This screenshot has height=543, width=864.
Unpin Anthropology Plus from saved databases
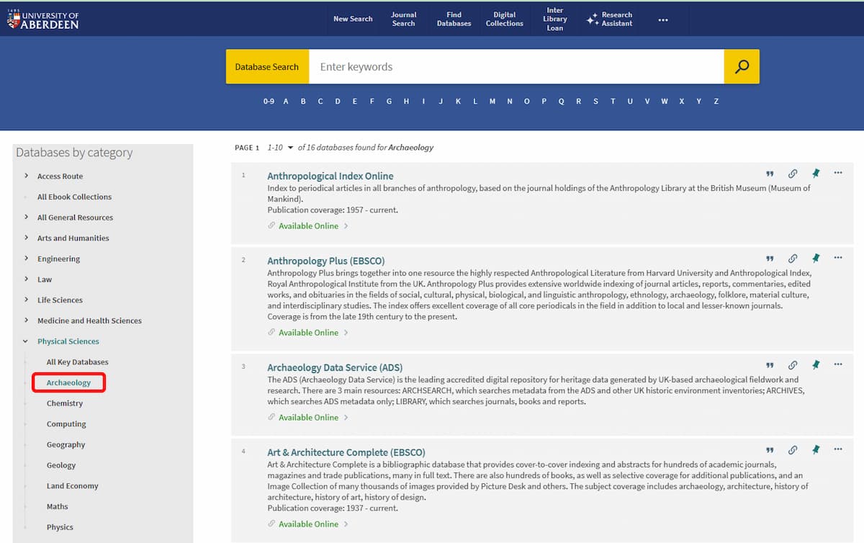tap(816, 258)
